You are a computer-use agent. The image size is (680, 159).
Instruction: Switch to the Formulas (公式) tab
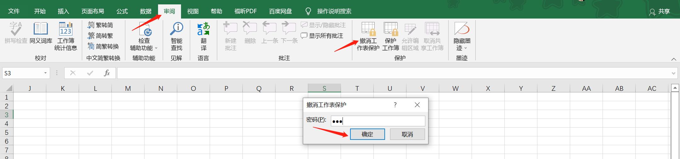[x=122, y=11]
